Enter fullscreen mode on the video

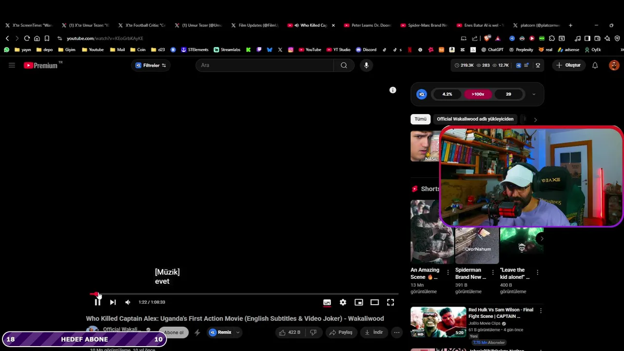(x=390, y=302)
